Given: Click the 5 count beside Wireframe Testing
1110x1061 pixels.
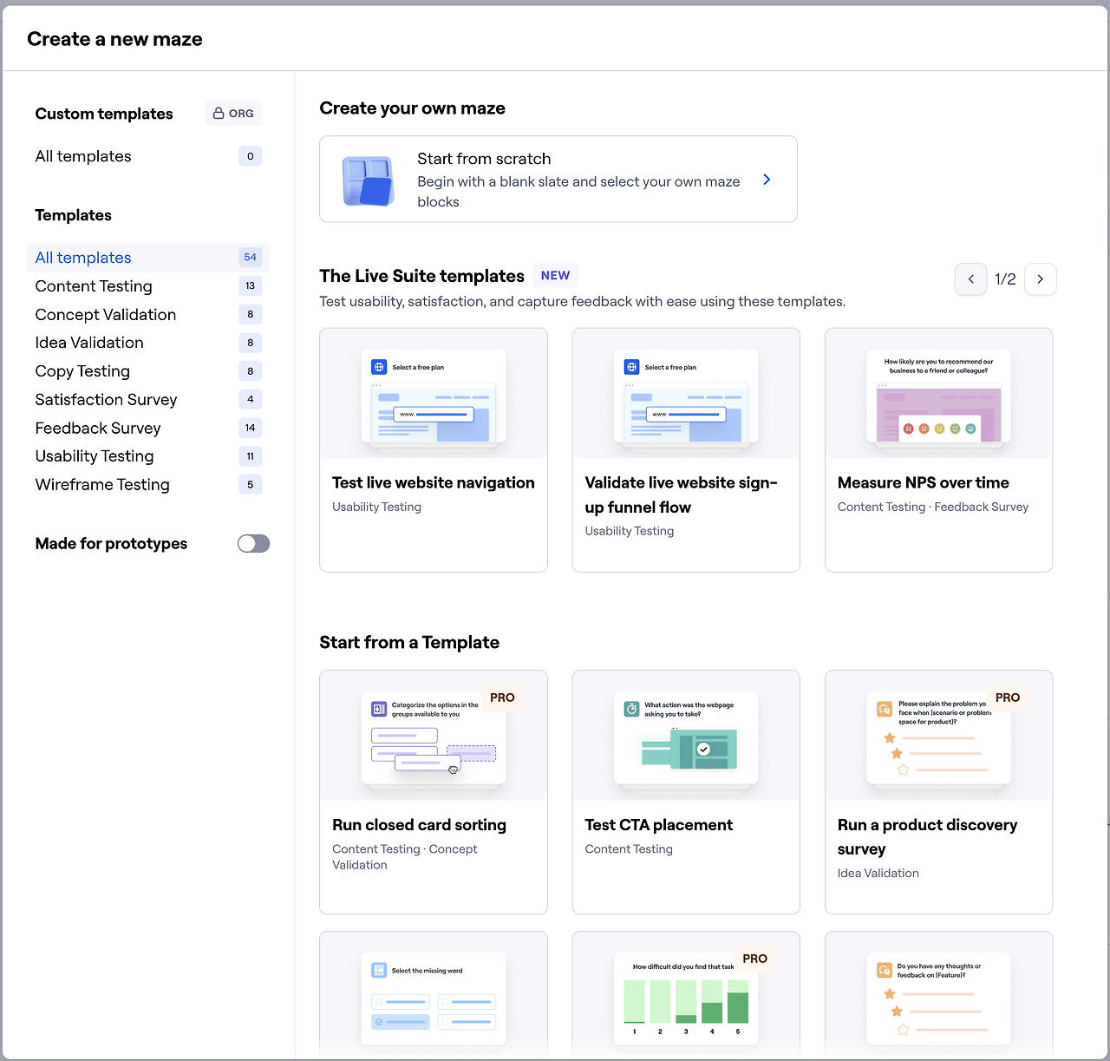Looking at the screenshot, I should click(251, 485).
